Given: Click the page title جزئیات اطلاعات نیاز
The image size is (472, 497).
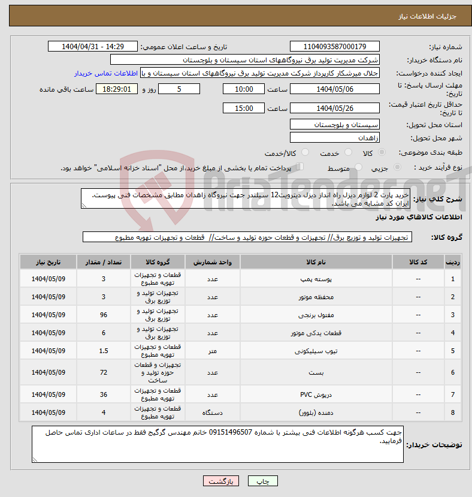Looking at the screenshot, I should click(427, 16).
